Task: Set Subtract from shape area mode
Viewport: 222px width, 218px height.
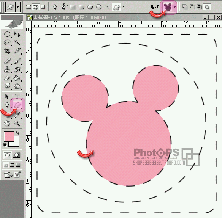Action: [x=192, y=7]
